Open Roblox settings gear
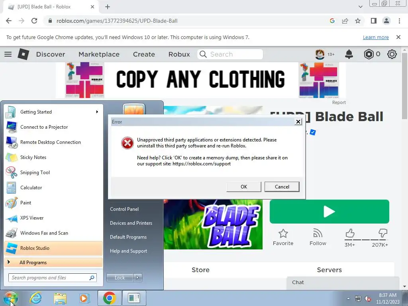The height and width of the screenshot is (306, 408). click(x=392, y=54)
